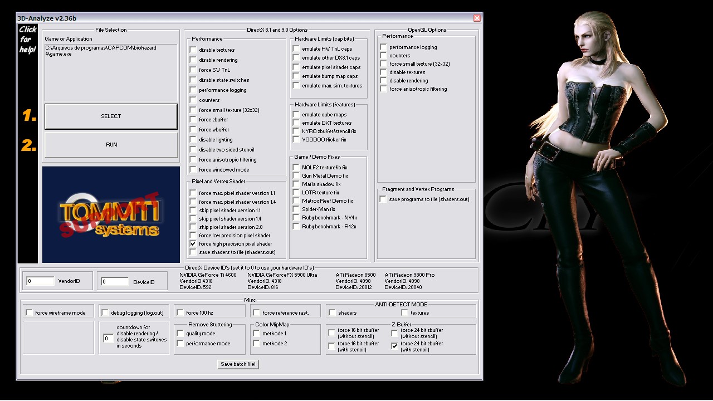
Task: Close the 3D-Analyze window
Action: pyautogui.click(x=477, y=18)
